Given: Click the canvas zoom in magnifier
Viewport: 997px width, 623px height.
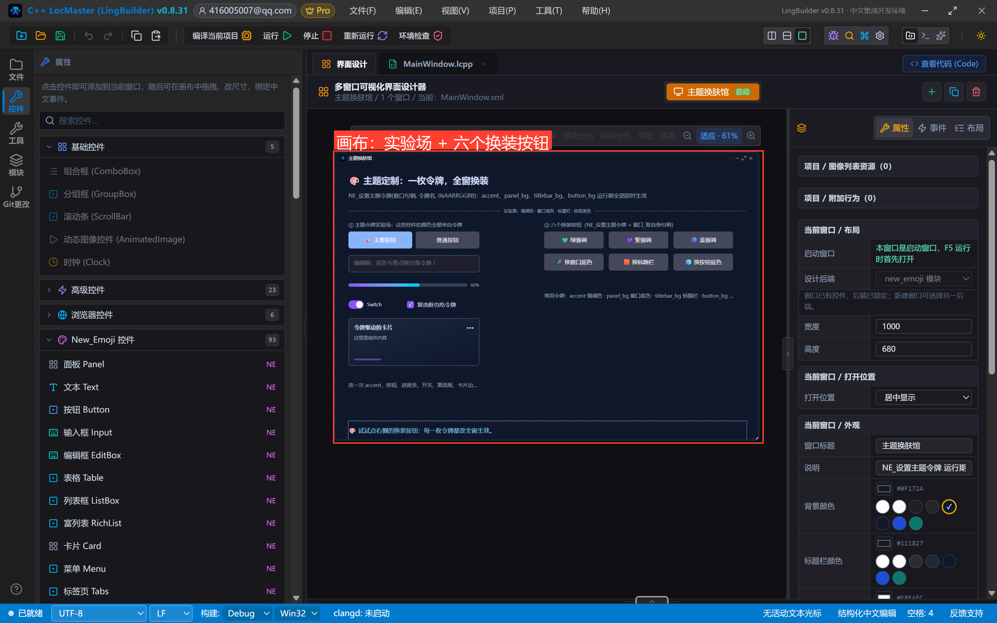Looking at the screenshot, I should tap(751, 136).
